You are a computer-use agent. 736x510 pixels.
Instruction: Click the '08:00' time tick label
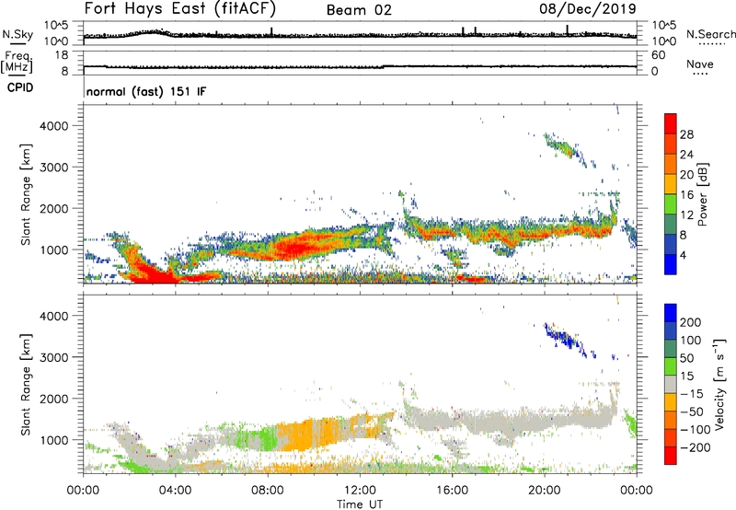pos(268,491)
